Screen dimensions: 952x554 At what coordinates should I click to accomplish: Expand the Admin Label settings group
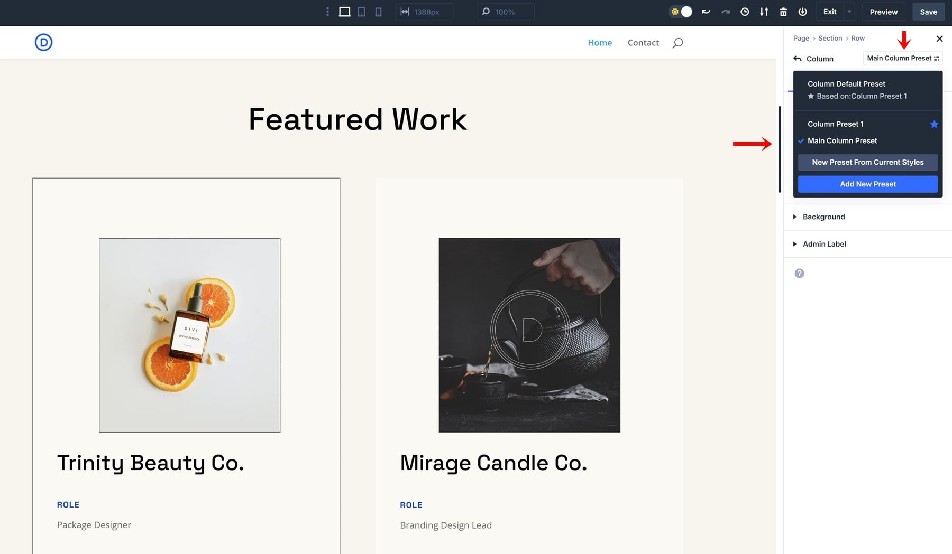868,244
